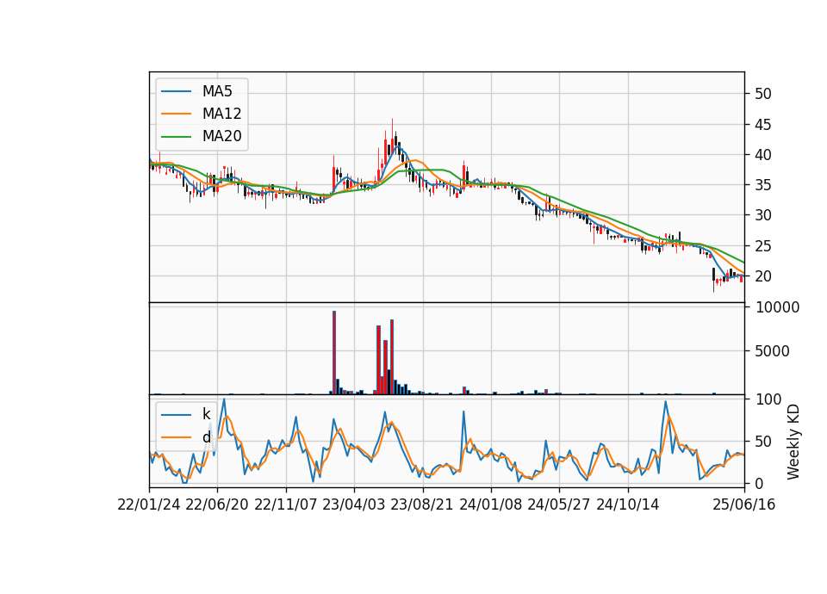Screen dimensions: 827x594
Task: Click the price axis tick label 25
Action: point(763,246)
